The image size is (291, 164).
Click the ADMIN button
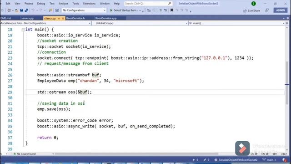click(281, 10)
